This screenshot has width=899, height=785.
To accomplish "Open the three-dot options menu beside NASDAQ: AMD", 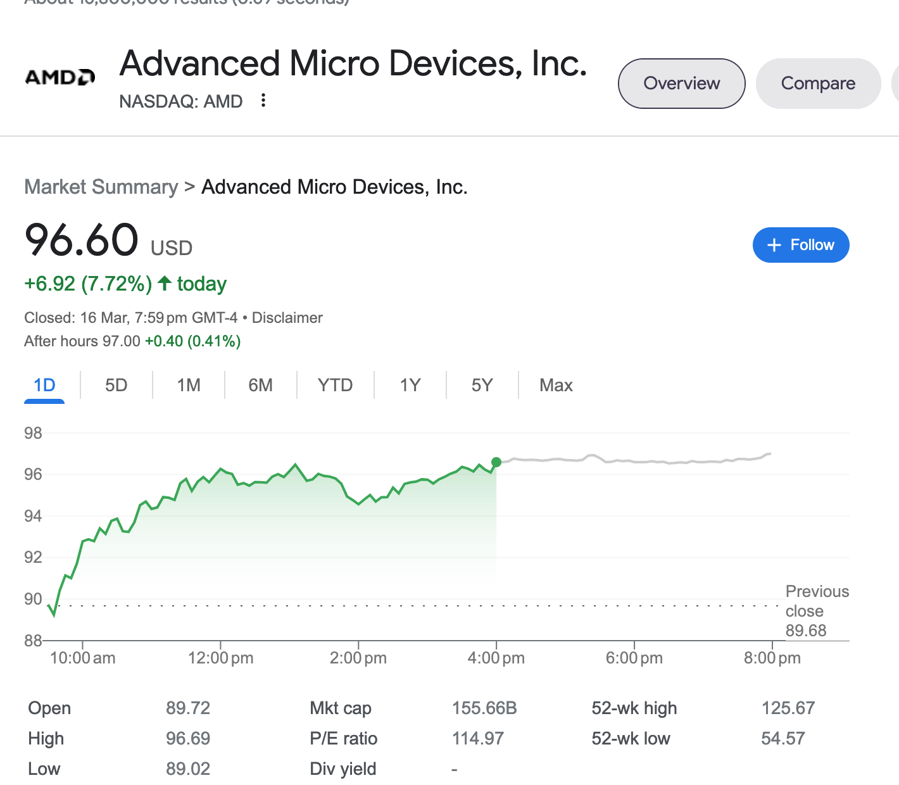I will (263, 101).
